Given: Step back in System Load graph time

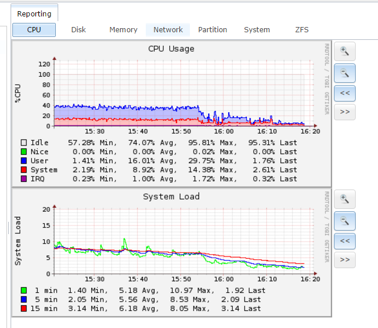Looking at the screenshot, I should [344, 241].
